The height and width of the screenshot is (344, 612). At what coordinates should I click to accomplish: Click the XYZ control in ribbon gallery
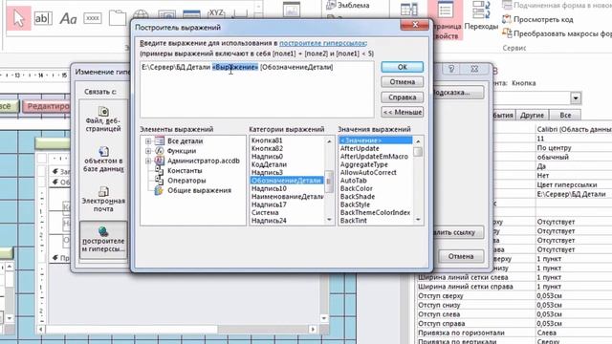coord(216,12)
